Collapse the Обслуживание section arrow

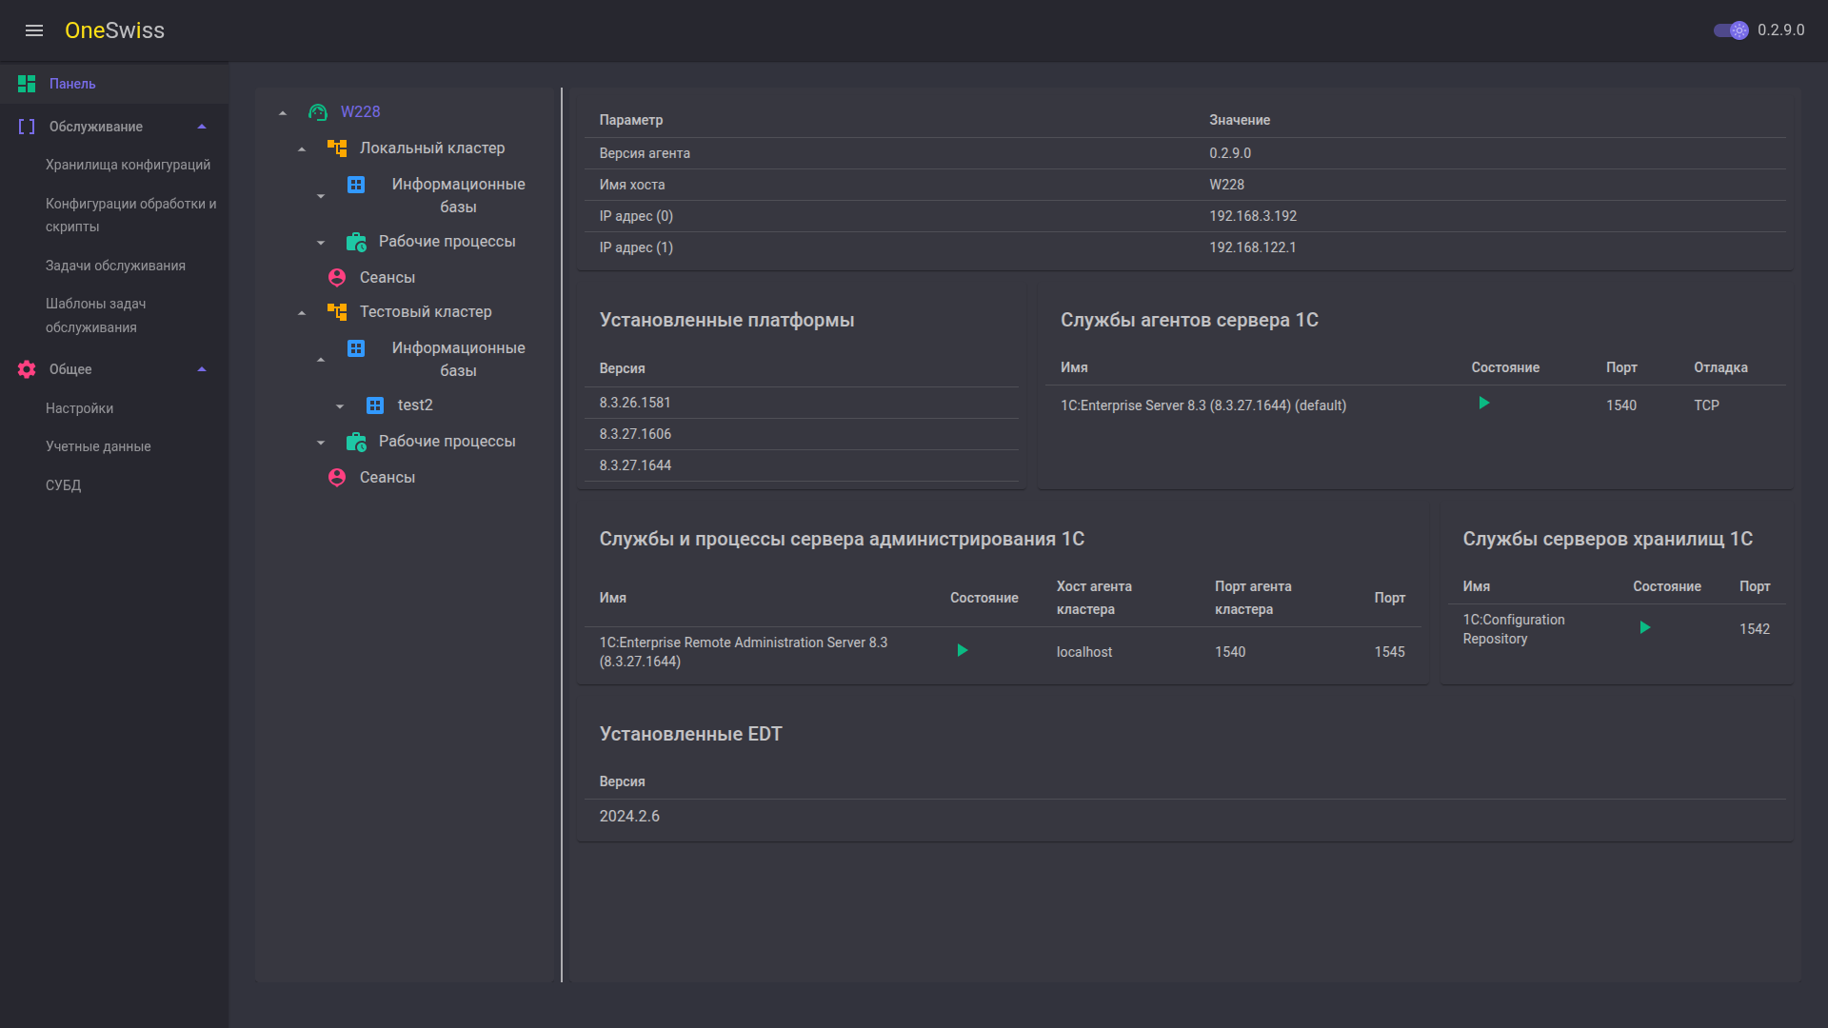pos(202,127)
